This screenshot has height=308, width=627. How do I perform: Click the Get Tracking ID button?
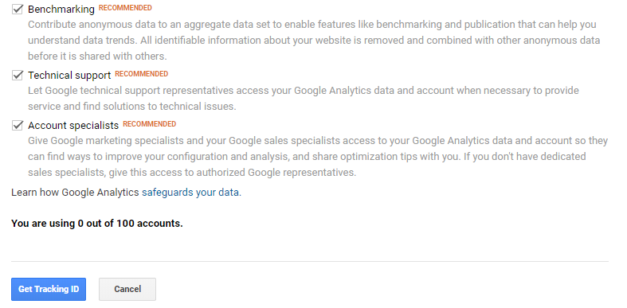pos(49,289)
